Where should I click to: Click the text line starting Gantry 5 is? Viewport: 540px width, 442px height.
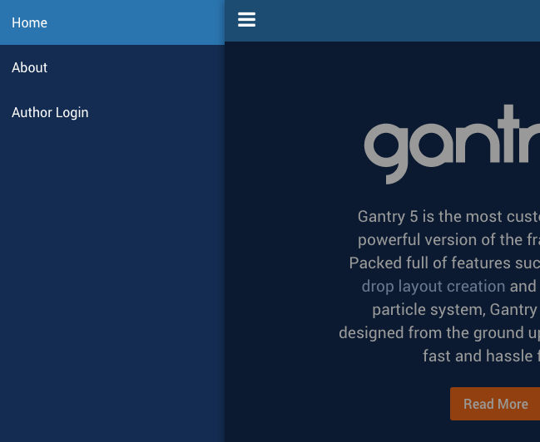(449, 216)
